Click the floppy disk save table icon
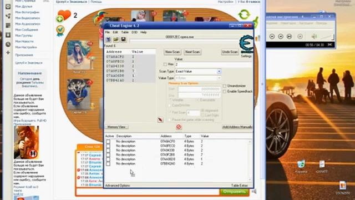355x200 pixels. [123, 39]
